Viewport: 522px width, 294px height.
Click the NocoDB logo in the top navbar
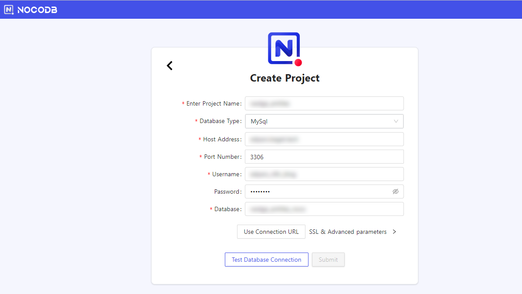[x=8, y=9]
